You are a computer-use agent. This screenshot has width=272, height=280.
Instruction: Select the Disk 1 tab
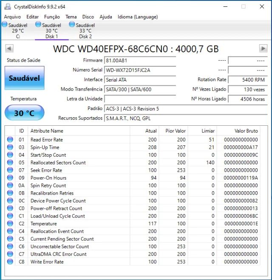pyautogui.click(x=52, y=31)
